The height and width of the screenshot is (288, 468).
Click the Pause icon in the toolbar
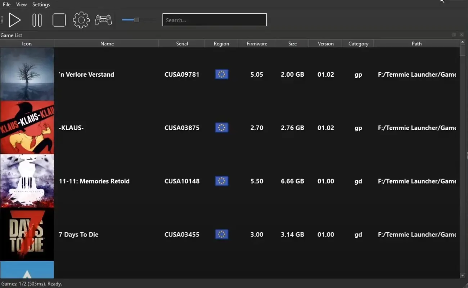tap(37, 20)
